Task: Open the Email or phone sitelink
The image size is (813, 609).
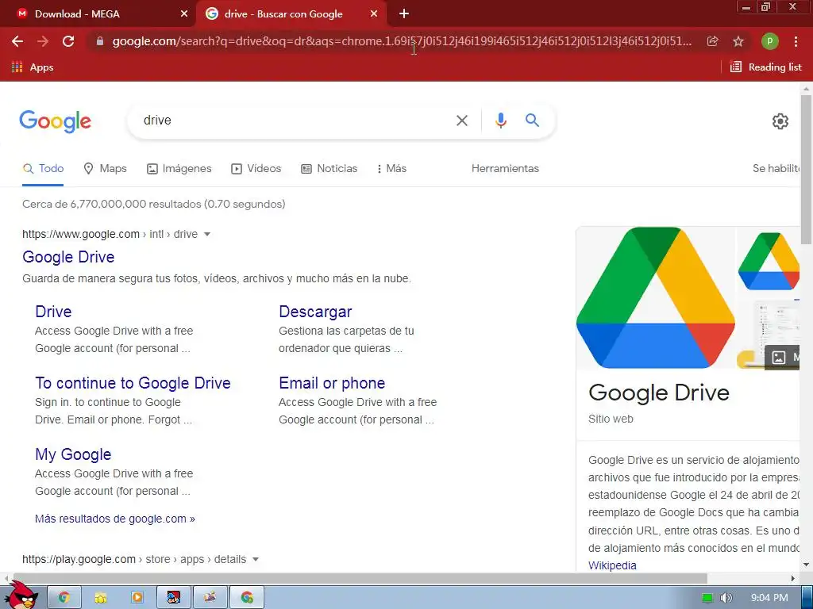Action: tap(332, 383)
